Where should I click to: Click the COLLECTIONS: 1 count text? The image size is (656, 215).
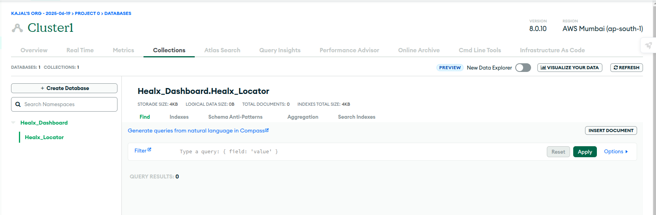[61, 67]
